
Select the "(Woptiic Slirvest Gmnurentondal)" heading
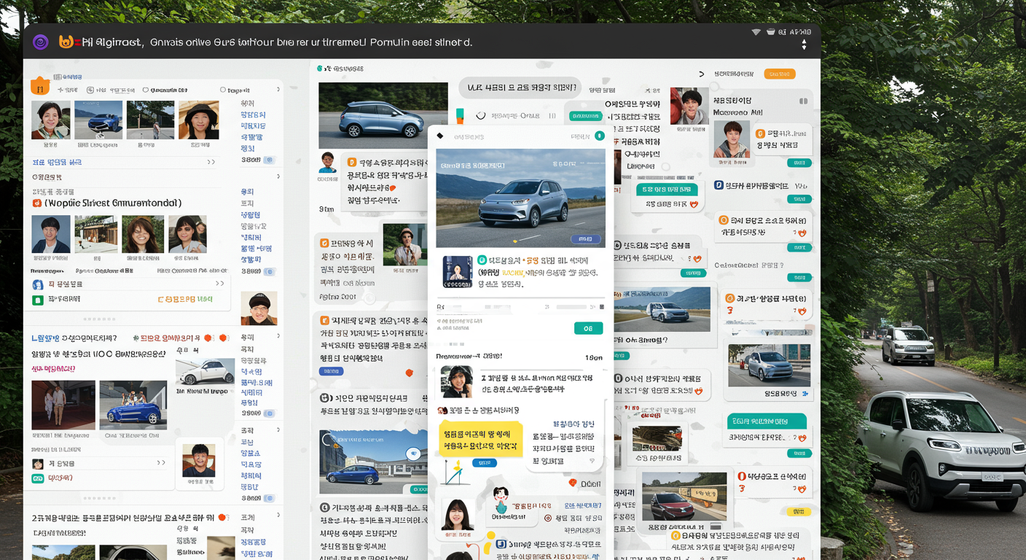tap(113, 203)
